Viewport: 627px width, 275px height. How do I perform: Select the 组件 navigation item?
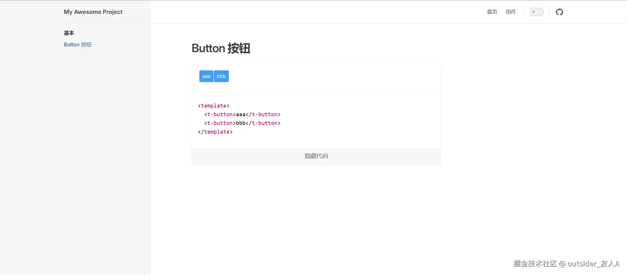click(511, 12)
